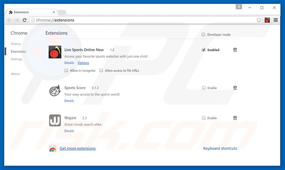Enable the Wajam extension
Viewport: 285px width, 170px height.
(x=203, y=118)
